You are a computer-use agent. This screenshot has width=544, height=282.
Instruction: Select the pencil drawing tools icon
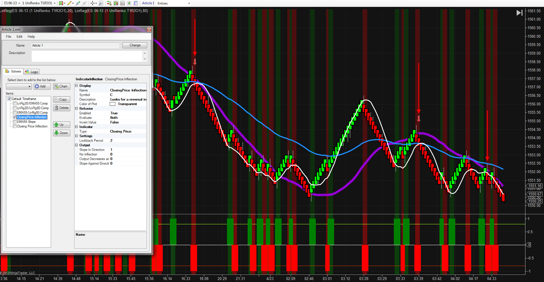(70, 3)
